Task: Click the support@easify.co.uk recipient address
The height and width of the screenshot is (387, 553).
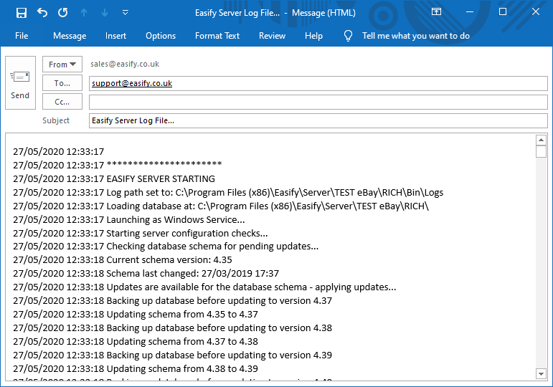Action: point(132,83)
